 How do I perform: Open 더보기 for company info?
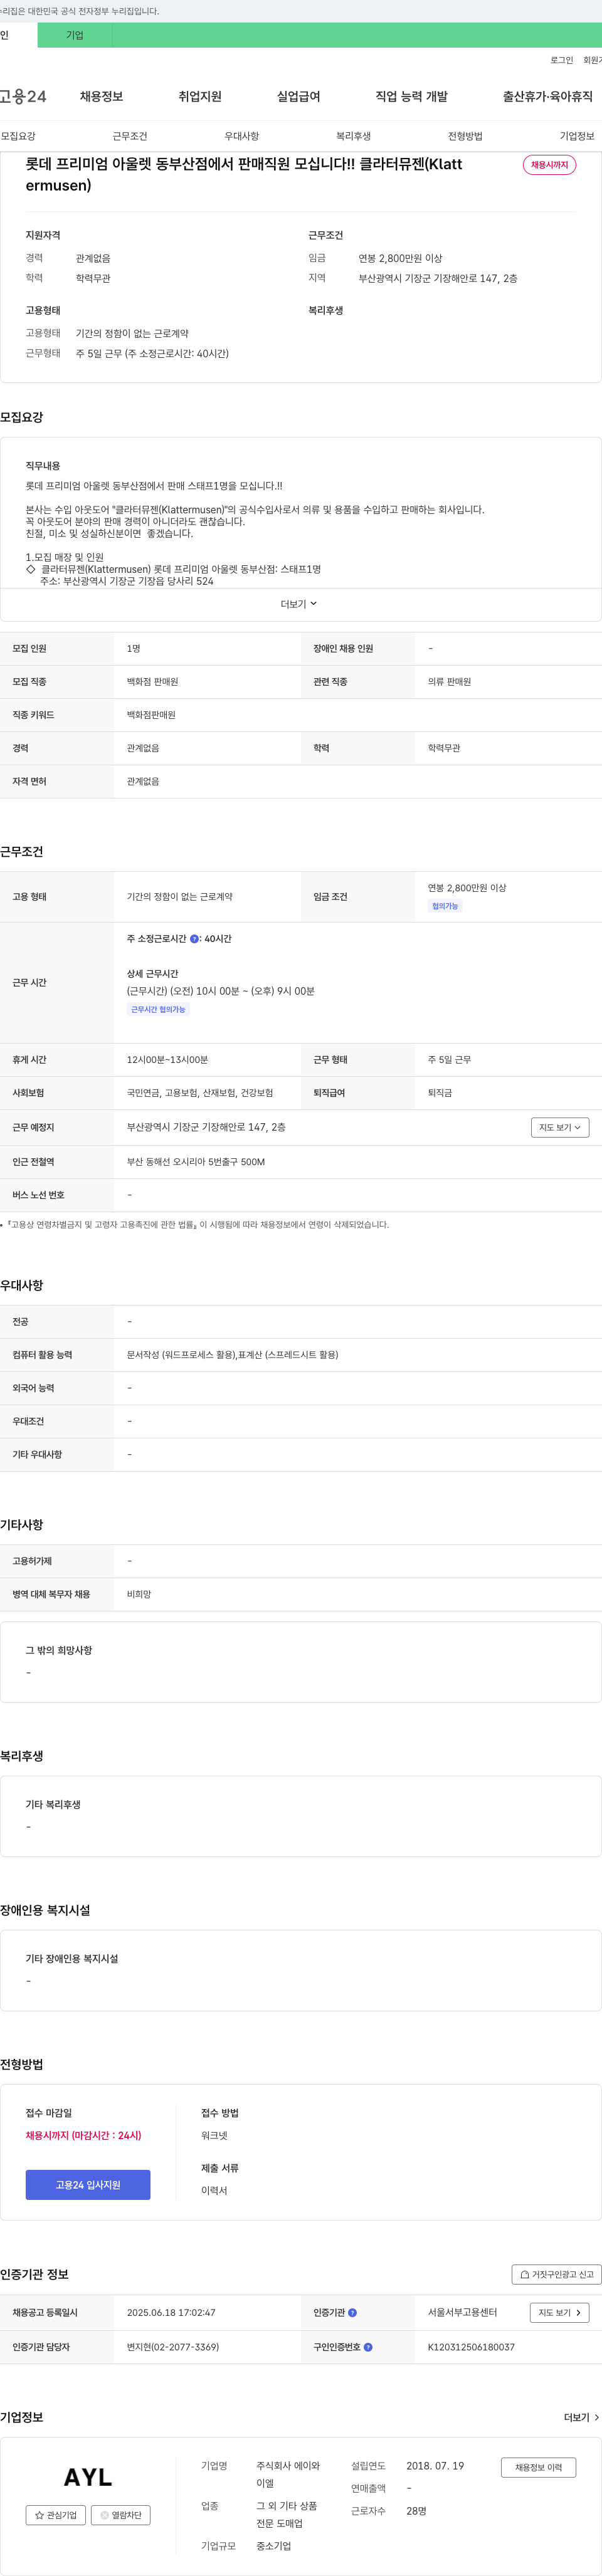pyautogui.click(x=582, y=2418)
